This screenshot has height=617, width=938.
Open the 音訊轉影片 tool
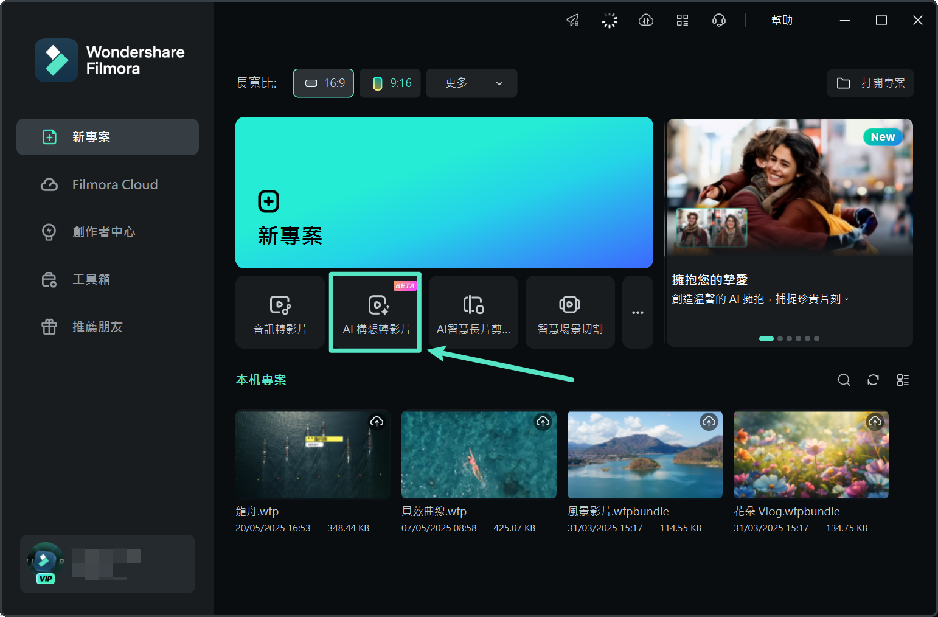click(x=280, y=312)
